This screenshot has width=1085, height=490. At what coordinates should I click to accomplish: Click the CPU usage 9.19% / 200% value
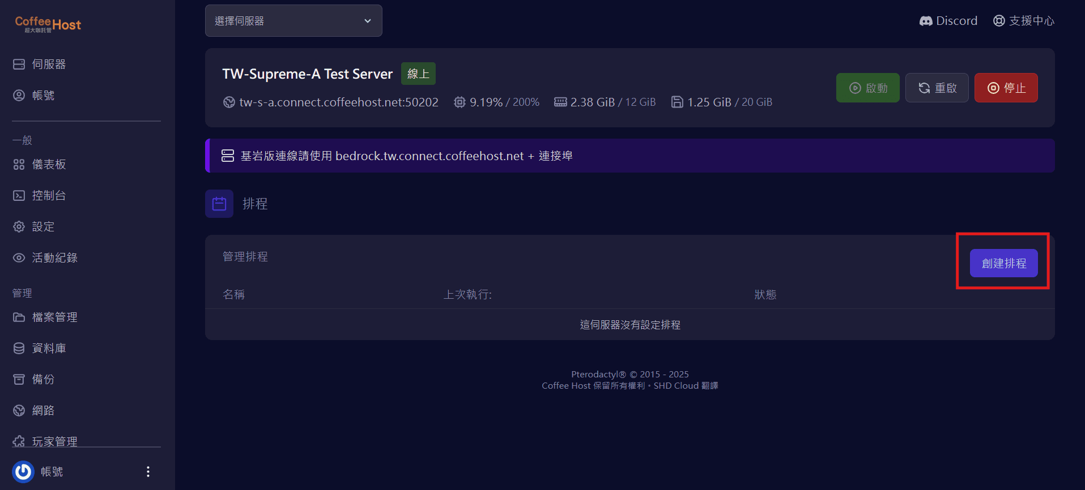tap(504, 102)
